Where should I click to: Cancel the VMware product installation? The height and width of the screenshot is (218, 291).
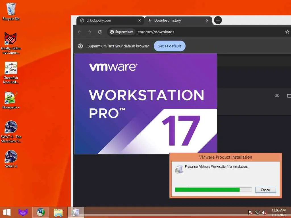[x=266, y=190]
